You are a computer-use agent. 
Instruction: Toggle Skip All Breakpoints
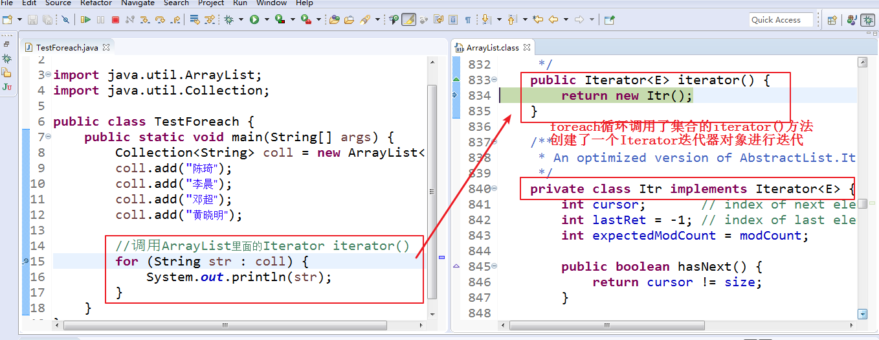pos(65,20)
